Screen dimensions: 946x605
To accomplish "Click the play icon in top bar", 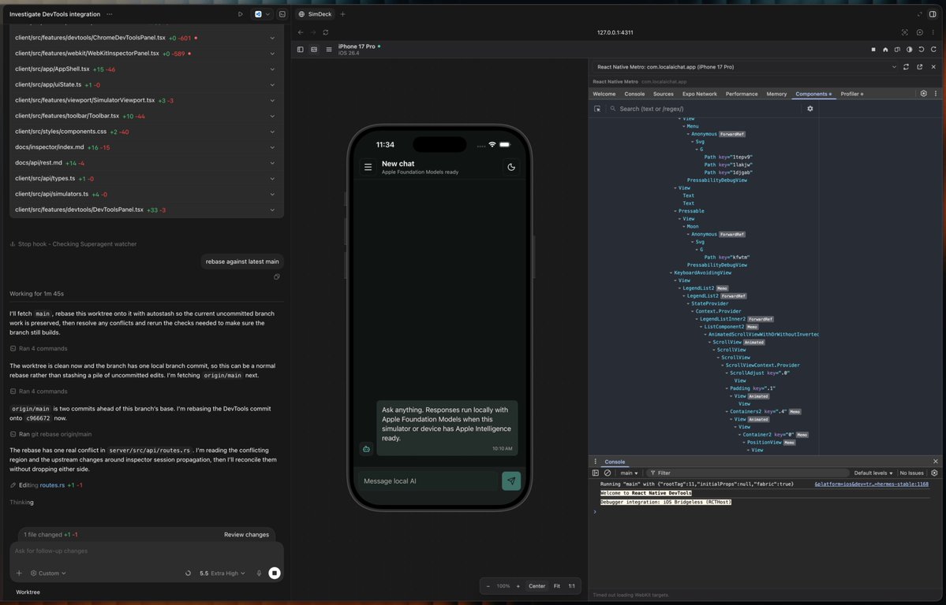I will click(x=240, y=14).
